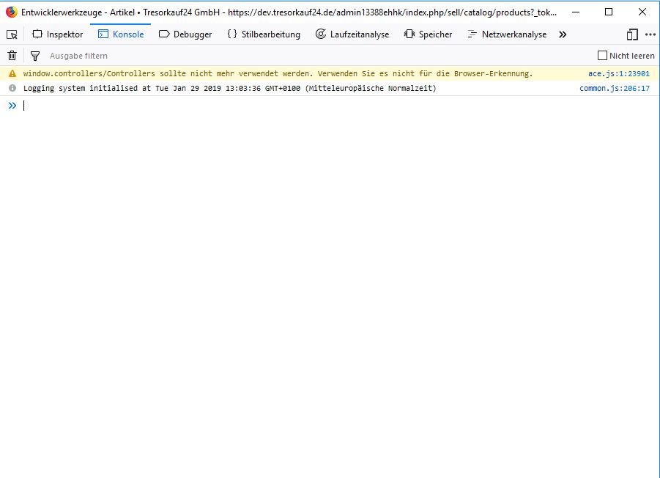The height and width of the screenshot is (478, 660).
Task: Click the yellow warning triangle icon
Action: pyautogui.click(x=12, y=74)
